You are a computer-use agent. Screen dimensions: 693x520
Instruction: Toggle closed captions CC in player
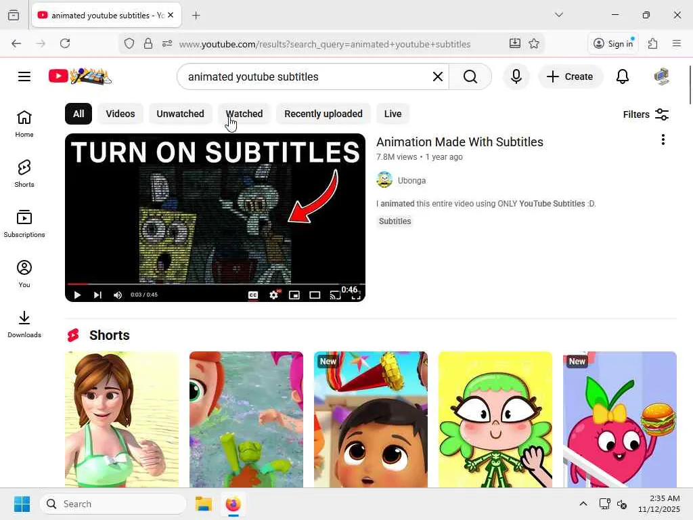pos(253,295)
